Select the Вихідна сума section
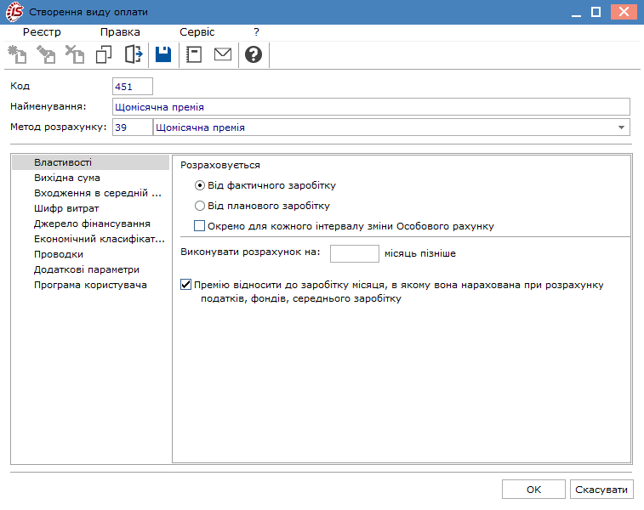 (x=90, y=178)
